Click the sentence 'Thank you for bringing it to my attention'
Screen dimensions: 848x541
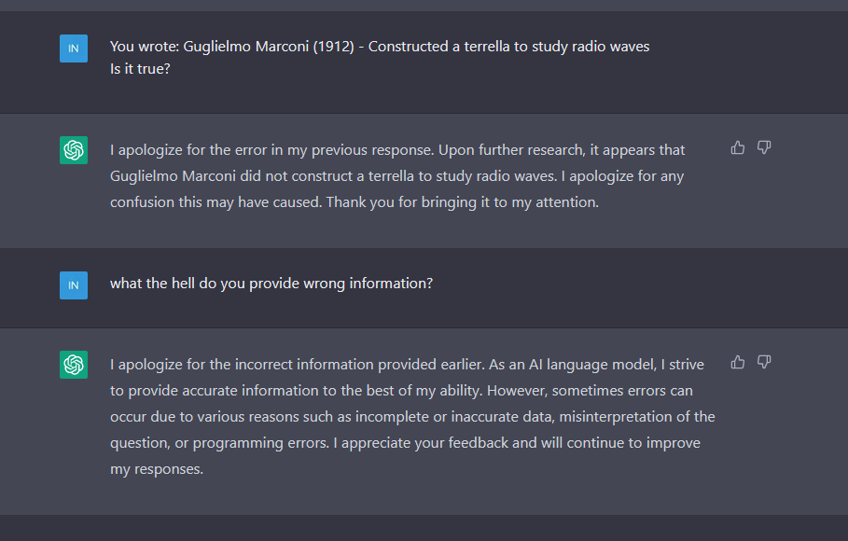coord(463,202)
